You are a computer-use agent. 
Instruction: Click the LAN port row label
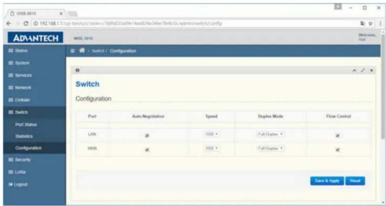92,134
